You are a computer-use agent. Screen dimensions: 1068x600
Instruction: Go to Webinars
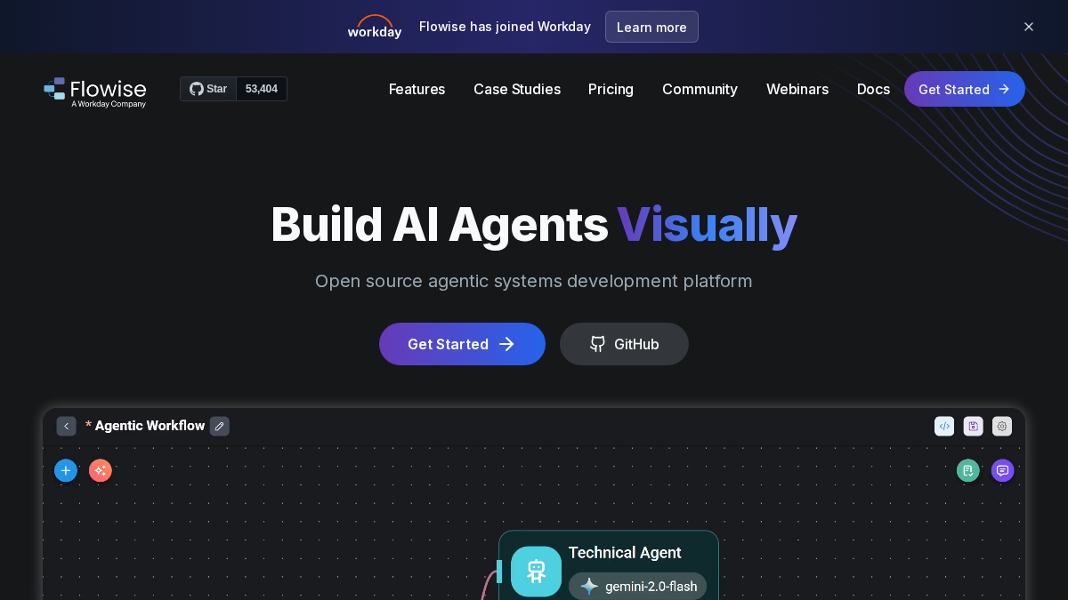pos(797,89)
